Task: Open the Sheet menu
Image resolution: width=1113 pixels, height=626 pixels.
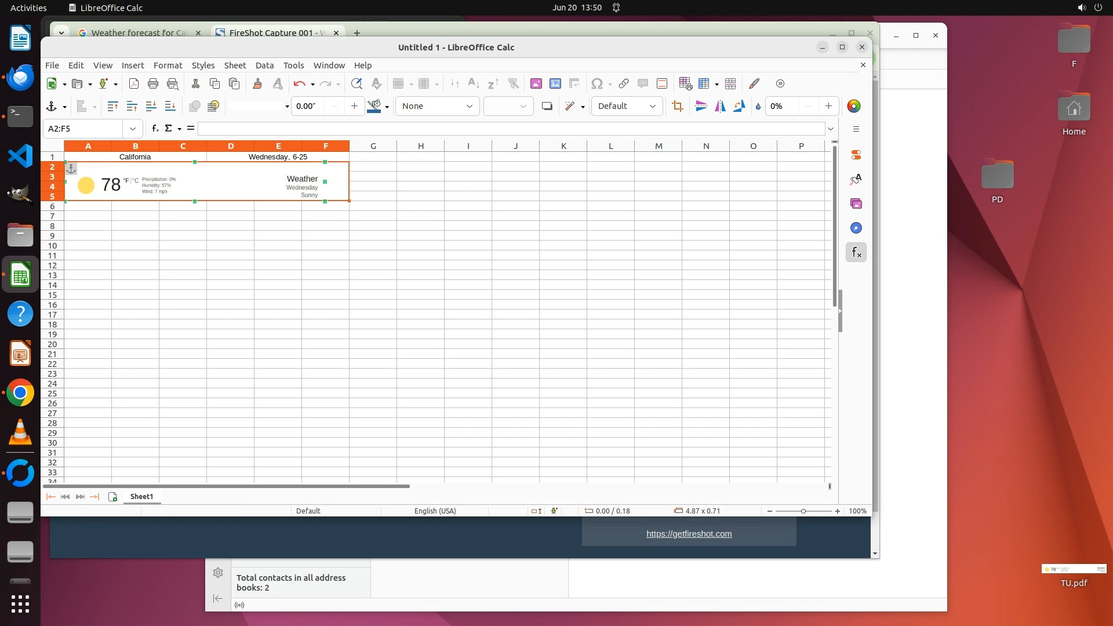Action: (x=235, y=65)
